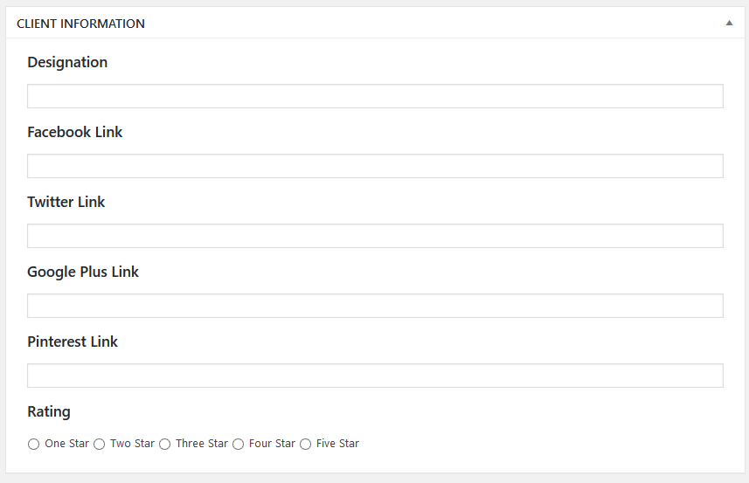This screenshot has width=749, height=483.
Task: Click the Google Plus Link label
Action: tap(83, 272)
